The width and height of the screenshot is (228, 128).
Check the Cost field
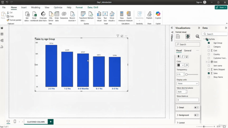[x=209, y=50]
